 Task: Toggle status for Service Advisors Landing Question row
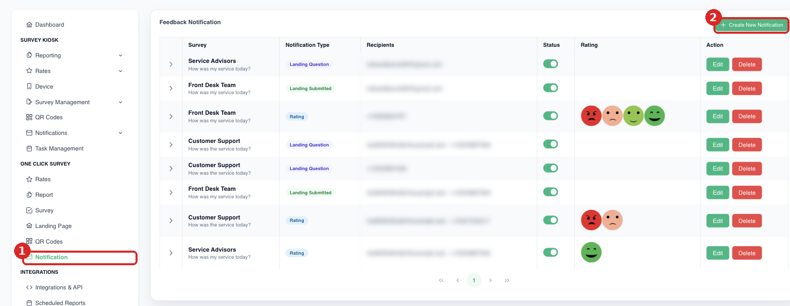(x=551, y=64)
